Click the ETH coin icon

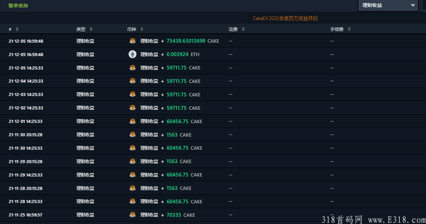(132, 54)
